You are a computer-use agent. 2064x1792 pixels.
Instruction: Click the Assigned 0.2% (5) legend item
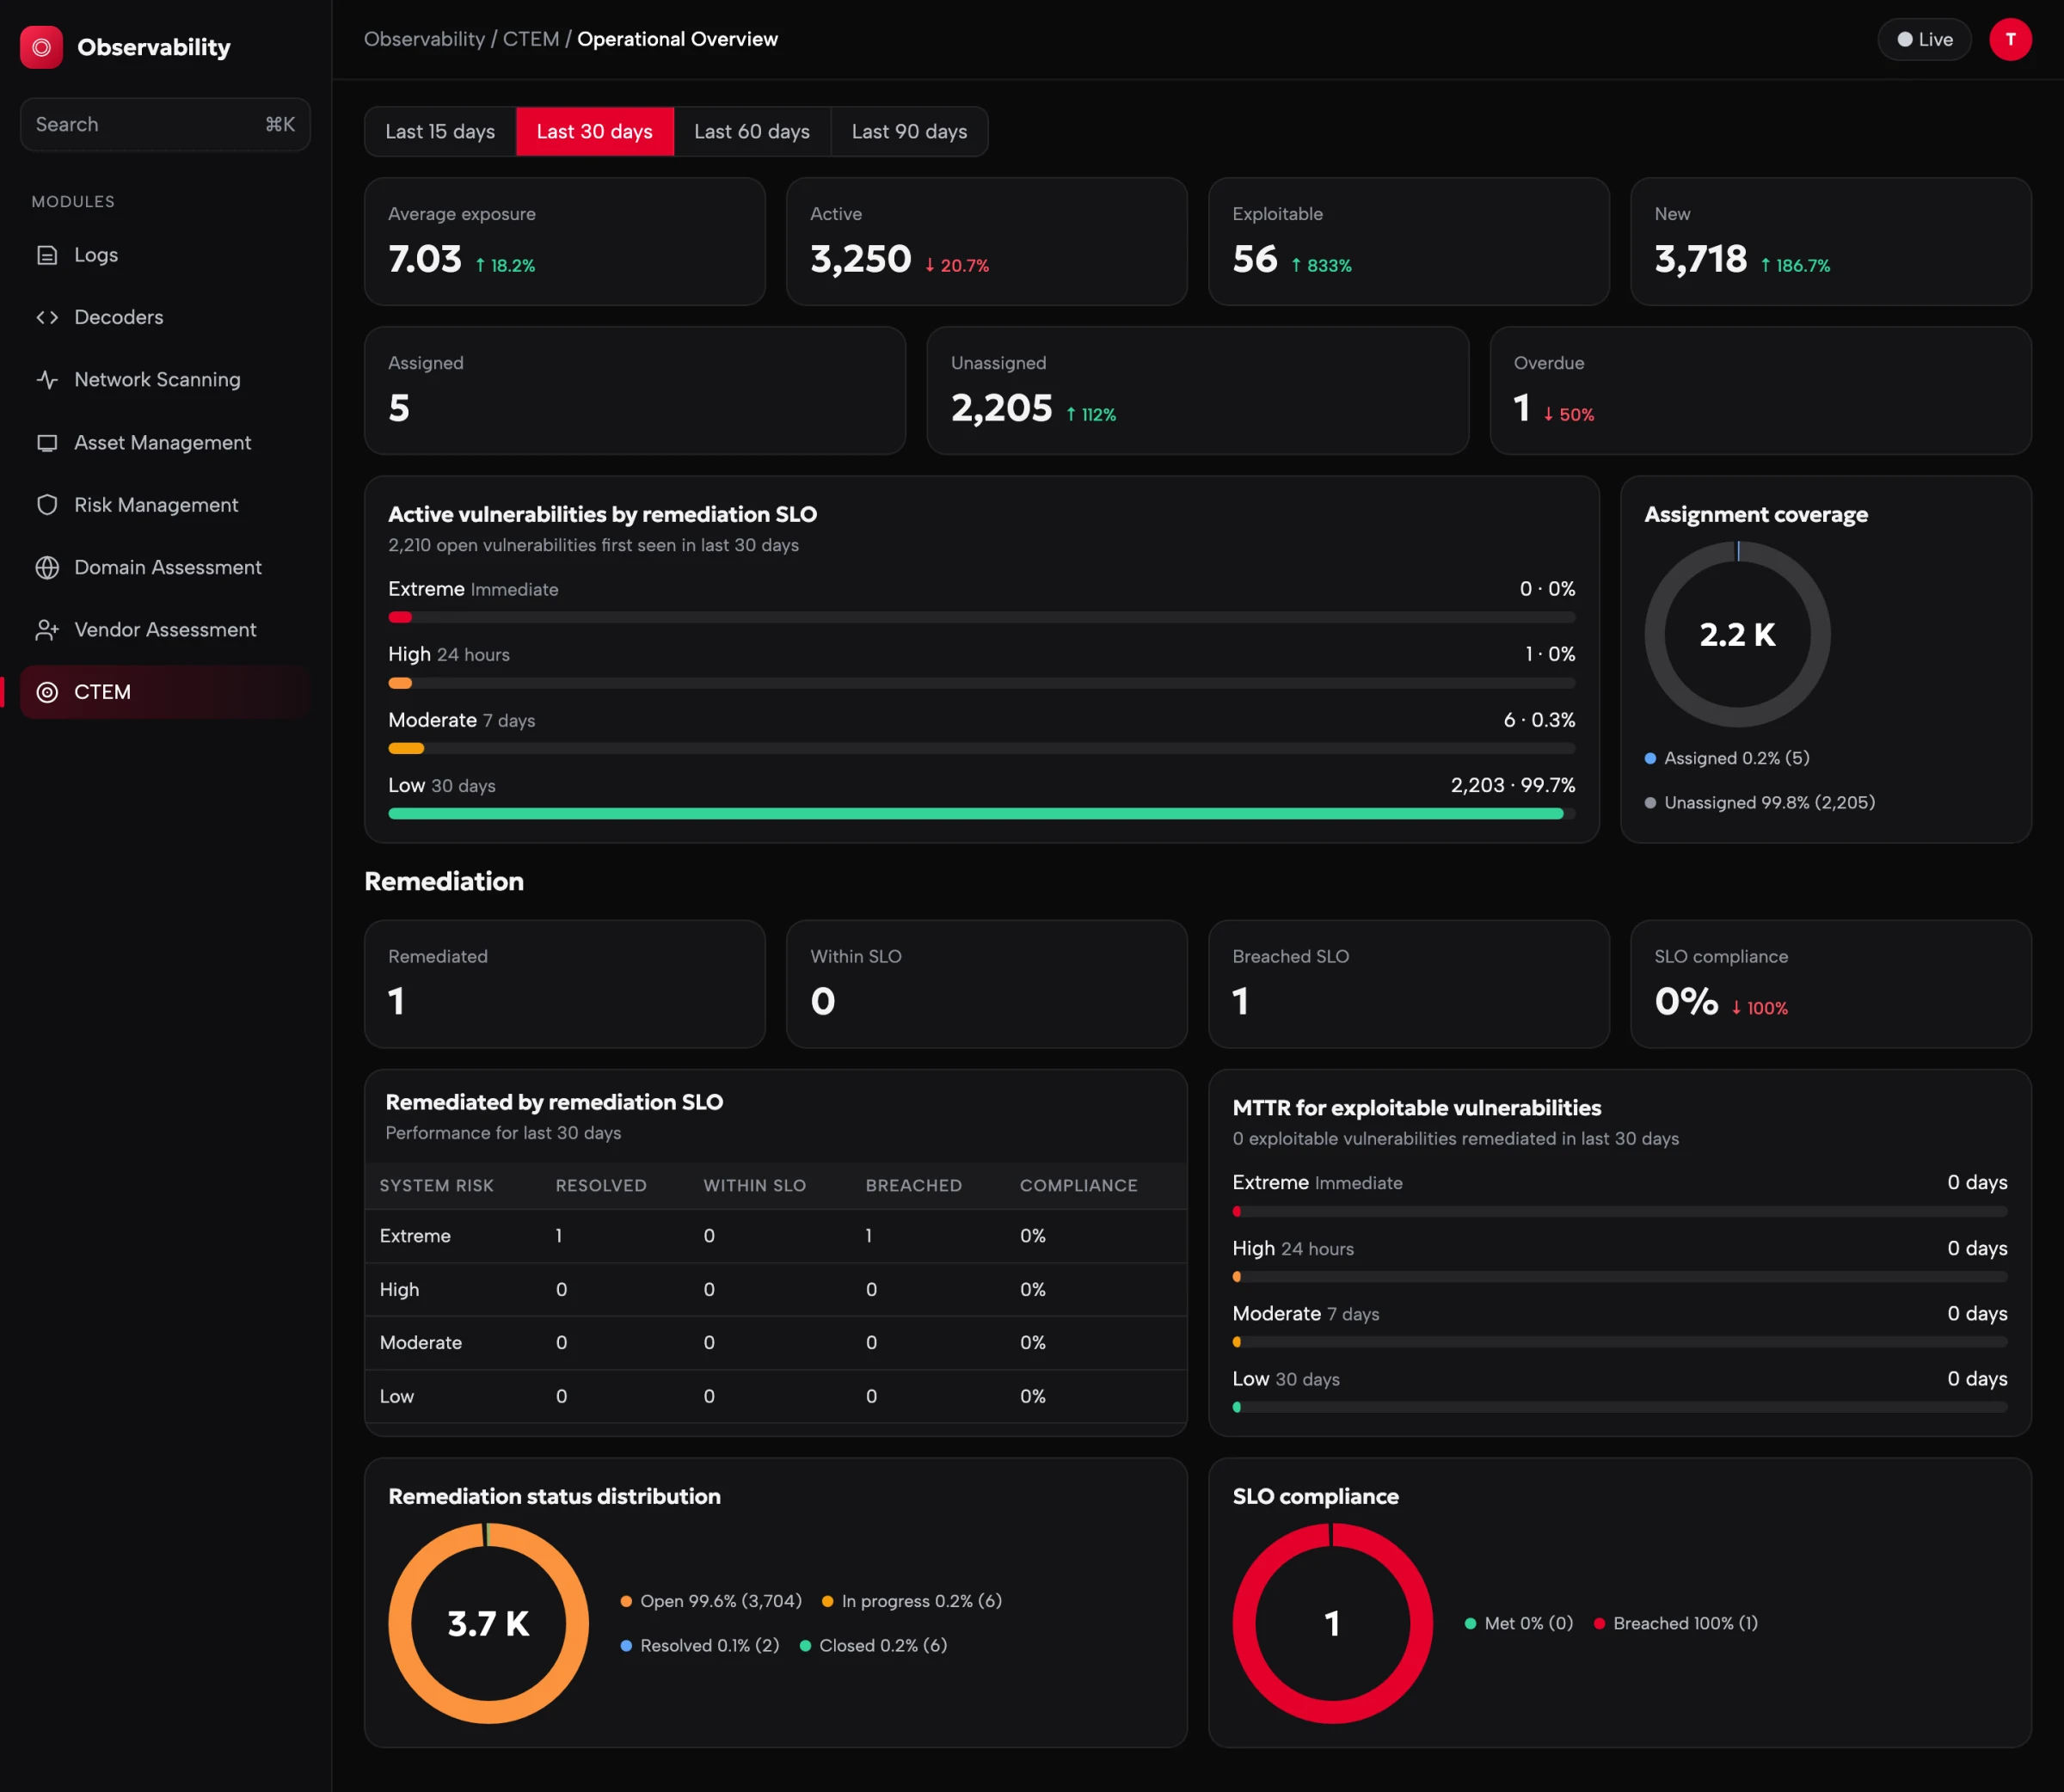(1727, 758)
